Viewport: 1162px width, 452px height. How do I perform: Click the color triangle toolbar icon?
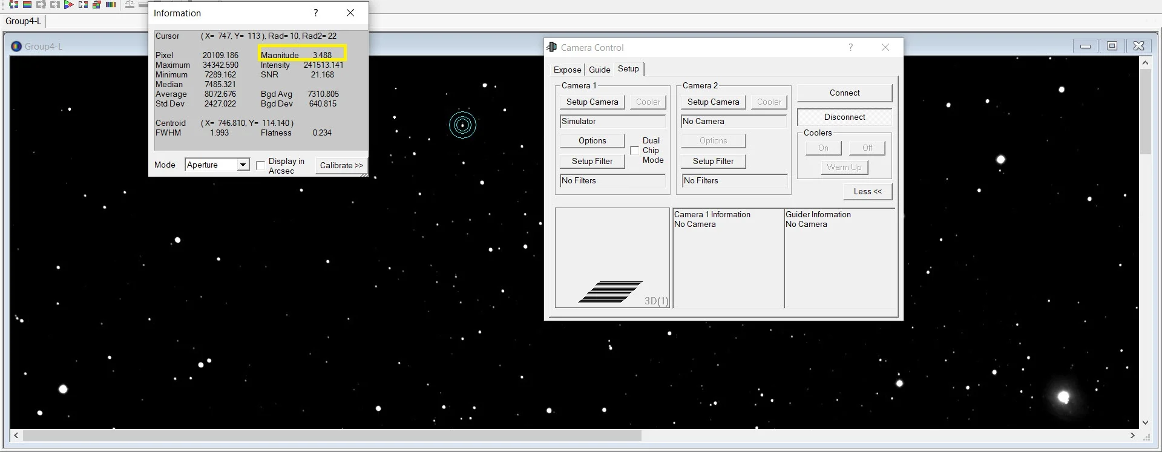pyautogui.click(x=68, y=4)
